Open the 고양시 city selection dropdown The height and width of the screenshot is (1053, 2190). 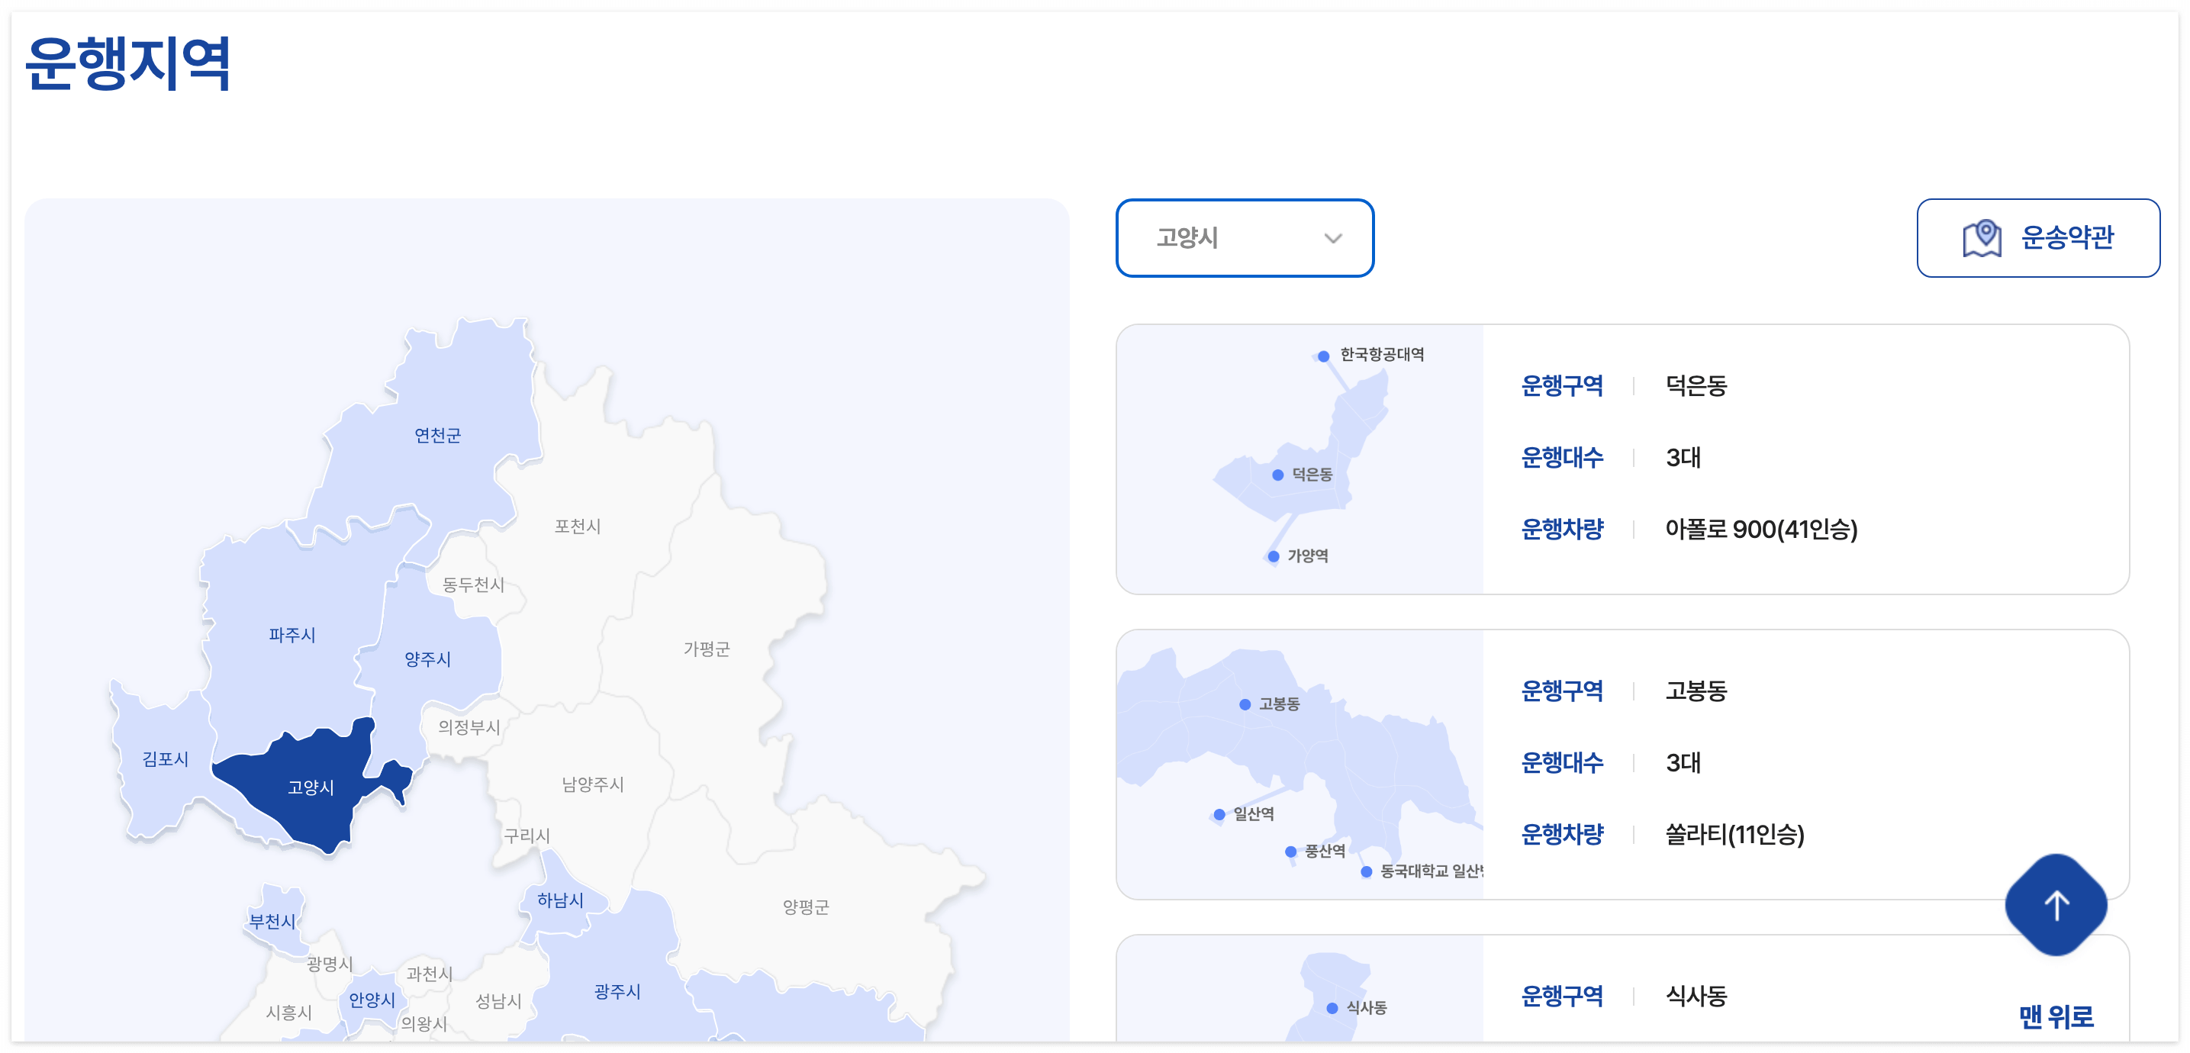[1245, 238]
